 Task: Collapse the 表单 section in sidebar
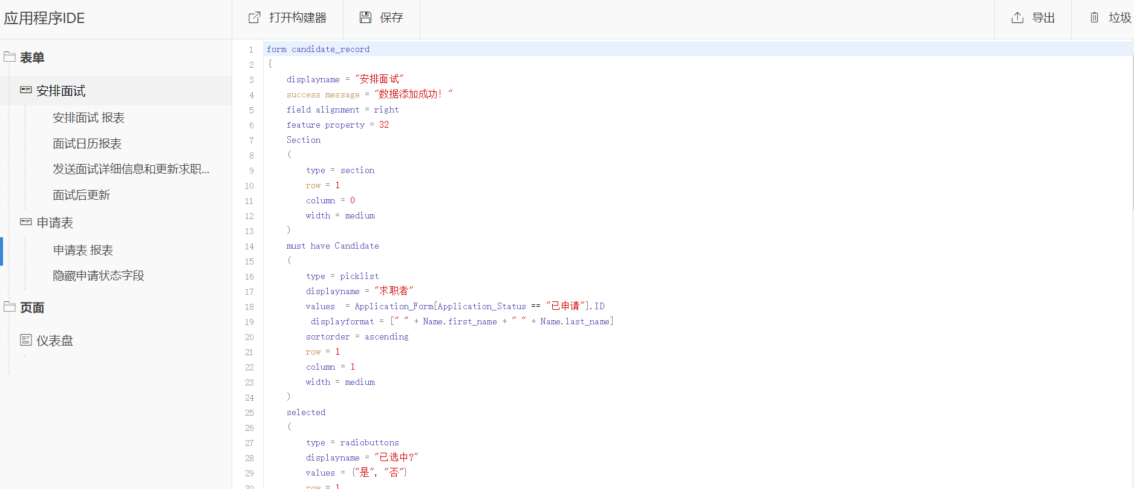click(x=32, y=57)
